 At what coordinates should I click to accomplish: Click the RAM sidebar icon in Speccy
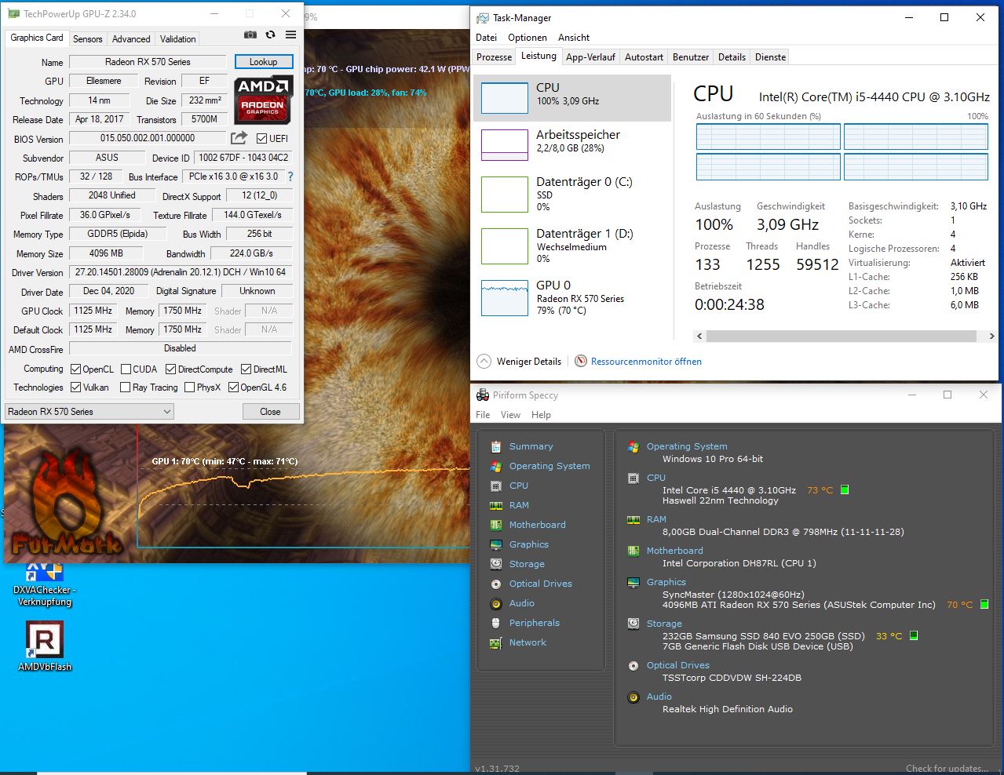point(496,505)
